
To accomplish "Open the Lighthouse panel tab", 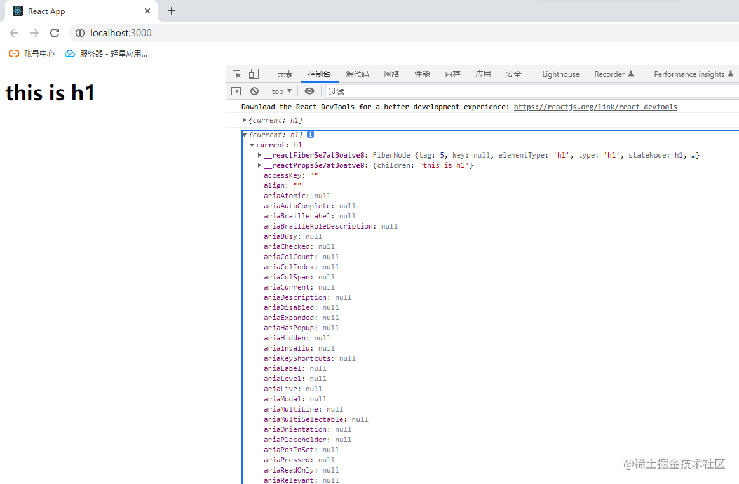I will point(560,74).
